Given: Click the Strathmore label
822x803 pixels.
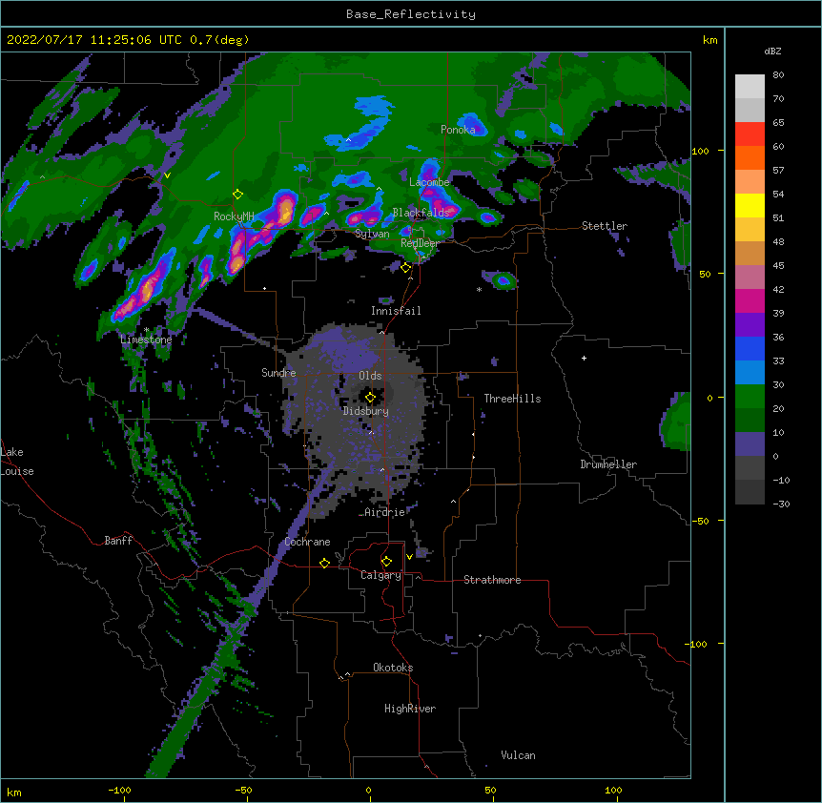Looking at the screenshot, I should [492, 580].
